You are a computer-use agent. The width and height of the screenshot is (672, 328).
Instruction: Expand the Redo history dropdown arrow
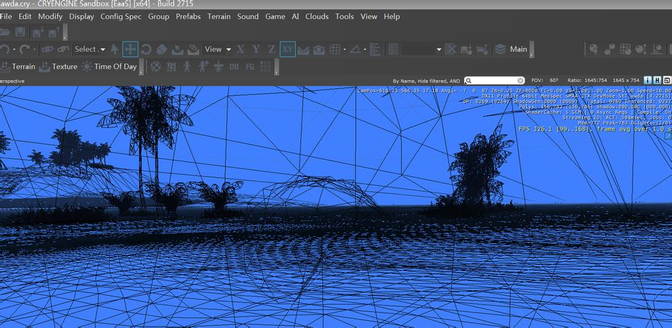pyautogui.click(x=35, y=50)
